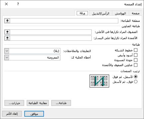Click the page order preview image
The image size is (144, 119).
pos(99,81)
